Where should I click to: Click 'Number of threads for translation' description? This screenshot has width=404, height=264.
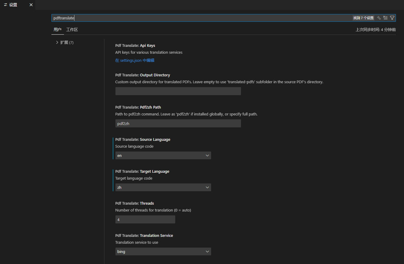(153, 210)
